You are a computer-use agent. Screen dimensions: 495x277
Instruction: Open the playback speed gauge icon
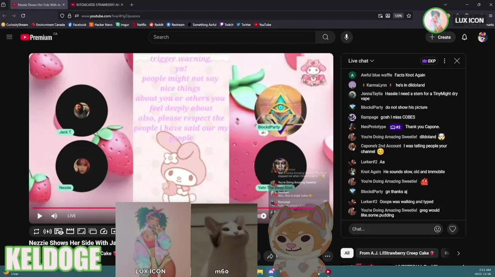pos(103,231)
